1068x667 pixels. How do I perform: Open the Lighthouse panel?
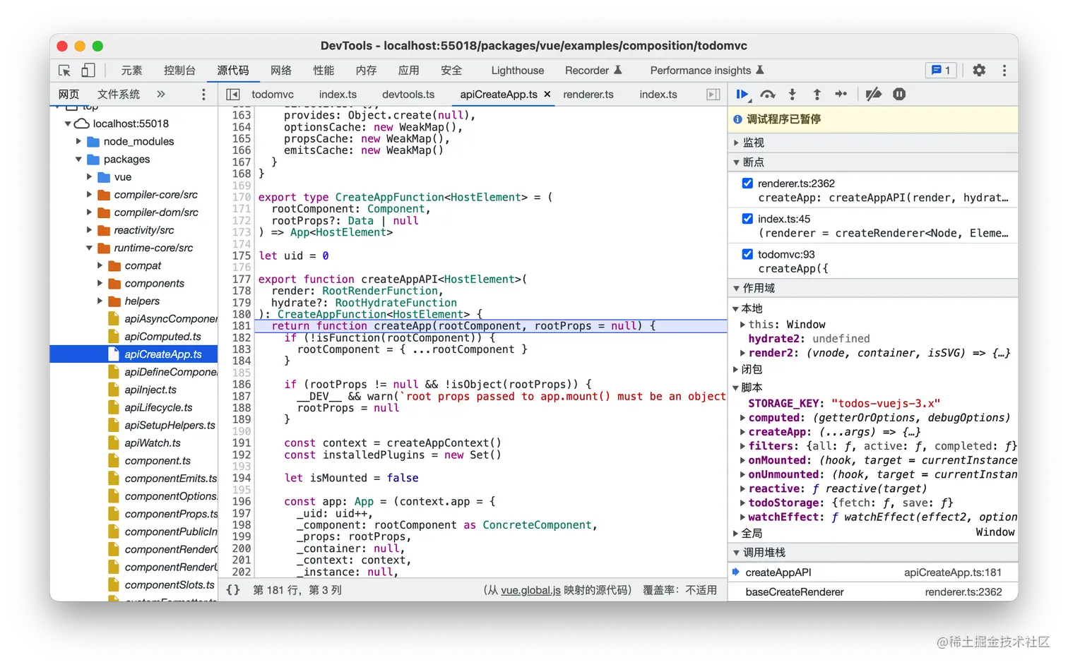click(x=518, y=71)
